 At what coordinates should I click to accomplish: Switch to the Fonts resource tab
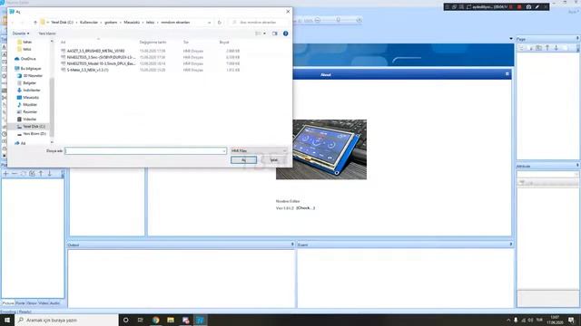click(x=20, y=303)
